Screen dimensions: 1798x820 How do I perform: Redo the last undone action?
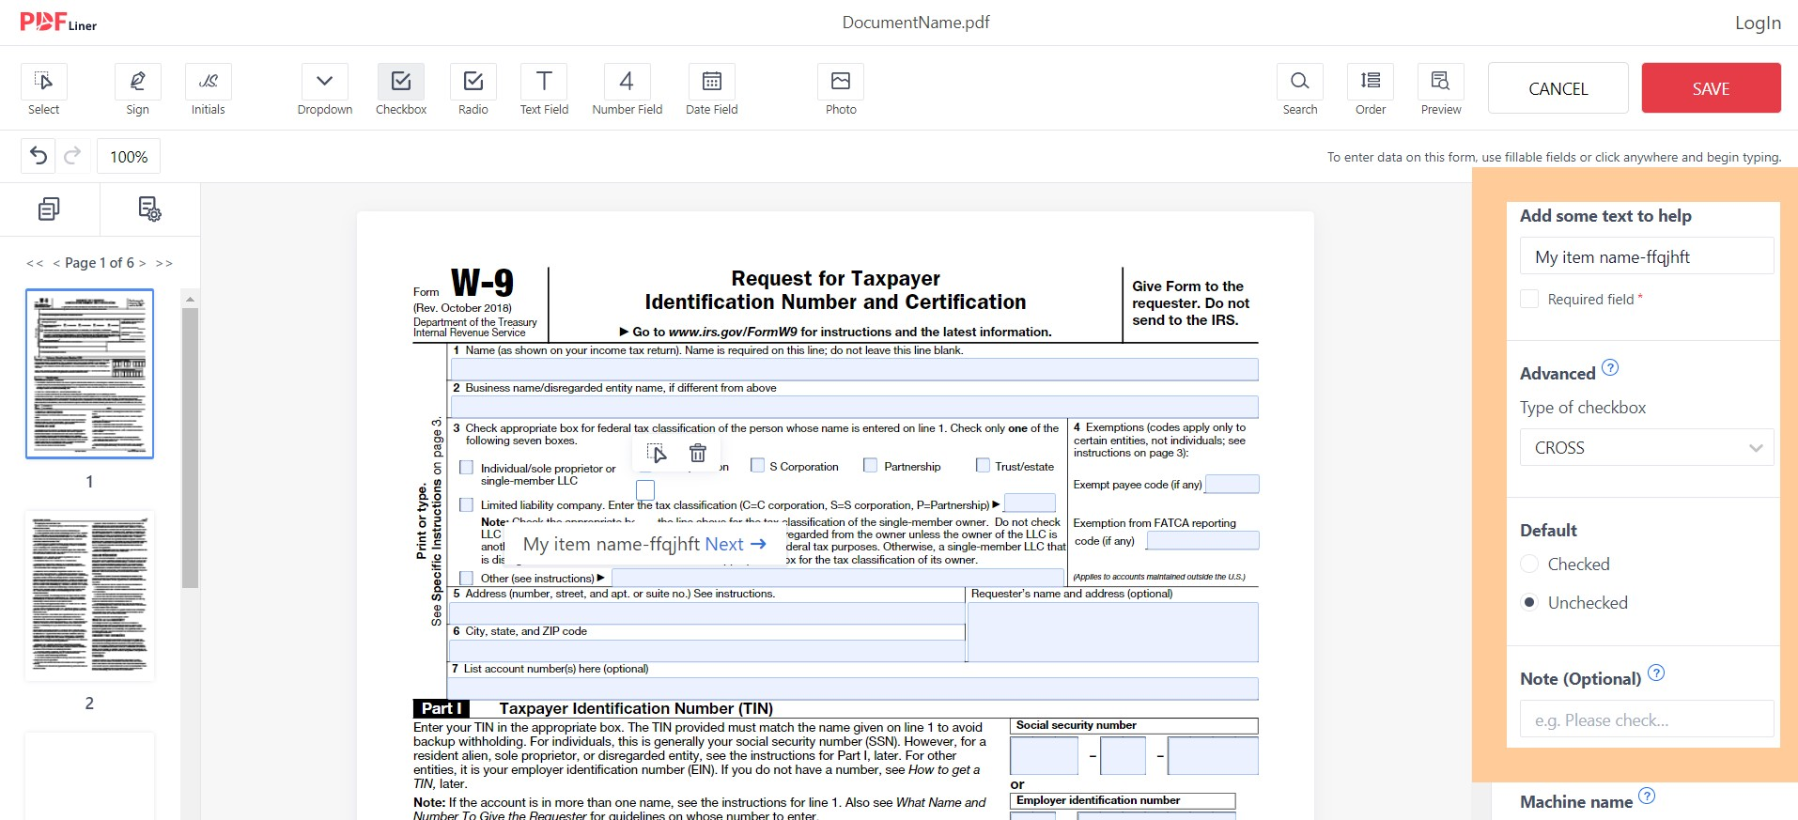(x=72, y=156)
